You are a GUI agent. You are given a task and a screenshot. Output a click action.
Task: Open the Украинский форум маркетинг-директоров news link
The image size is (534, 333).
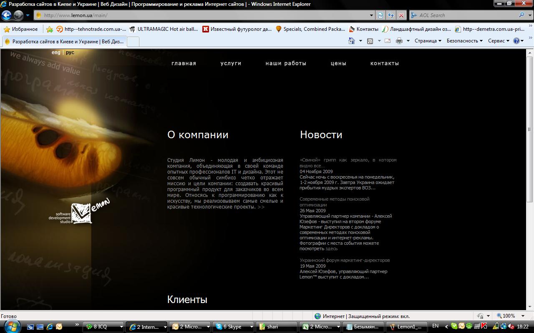pyautogui.click(x=345, y=260)
